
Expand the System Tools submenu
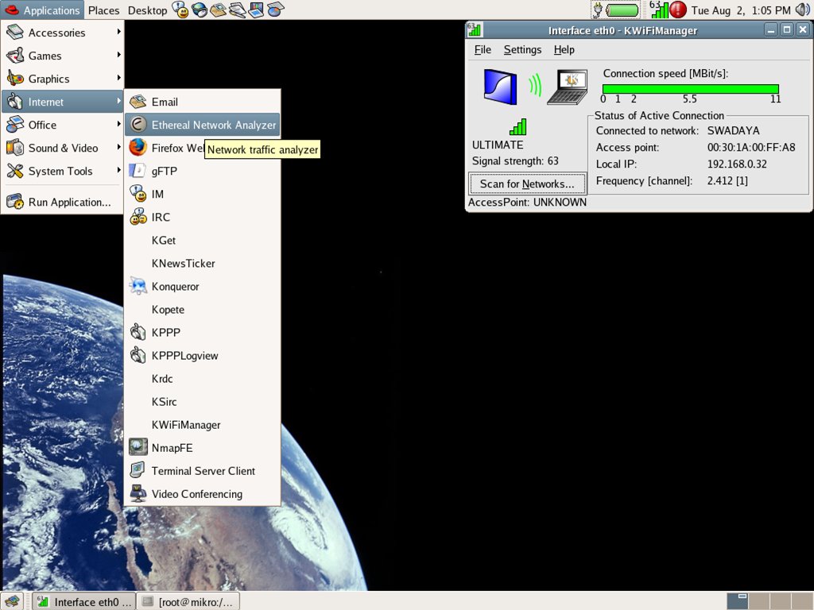62,171
